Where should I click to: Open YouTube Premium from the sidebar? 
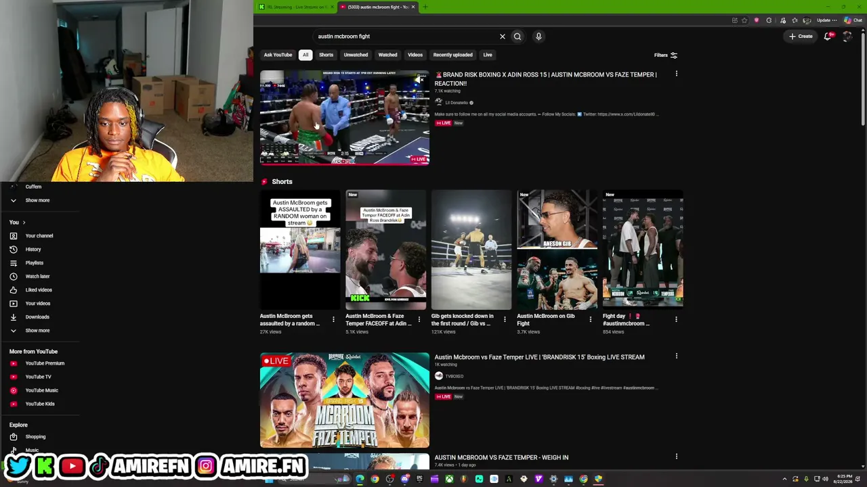45,363
